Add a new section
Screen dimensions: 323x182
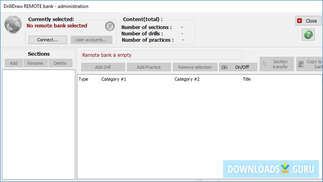click(x=14, y=63)
